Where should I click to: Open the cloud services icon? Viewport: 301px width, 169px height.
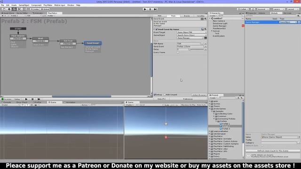pos(253,9)
